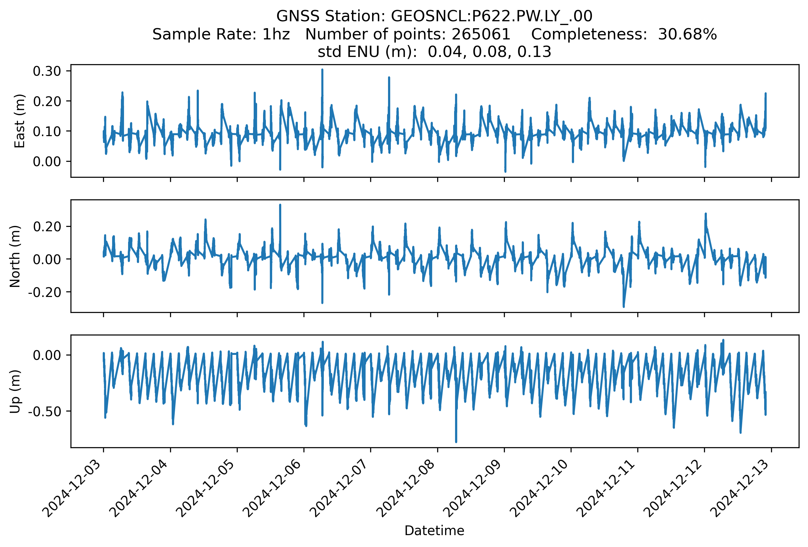This screenshot has width=808, height=547.
Task: Click the 2024-12-10 date tick label
Action: (x=542, y=487)
